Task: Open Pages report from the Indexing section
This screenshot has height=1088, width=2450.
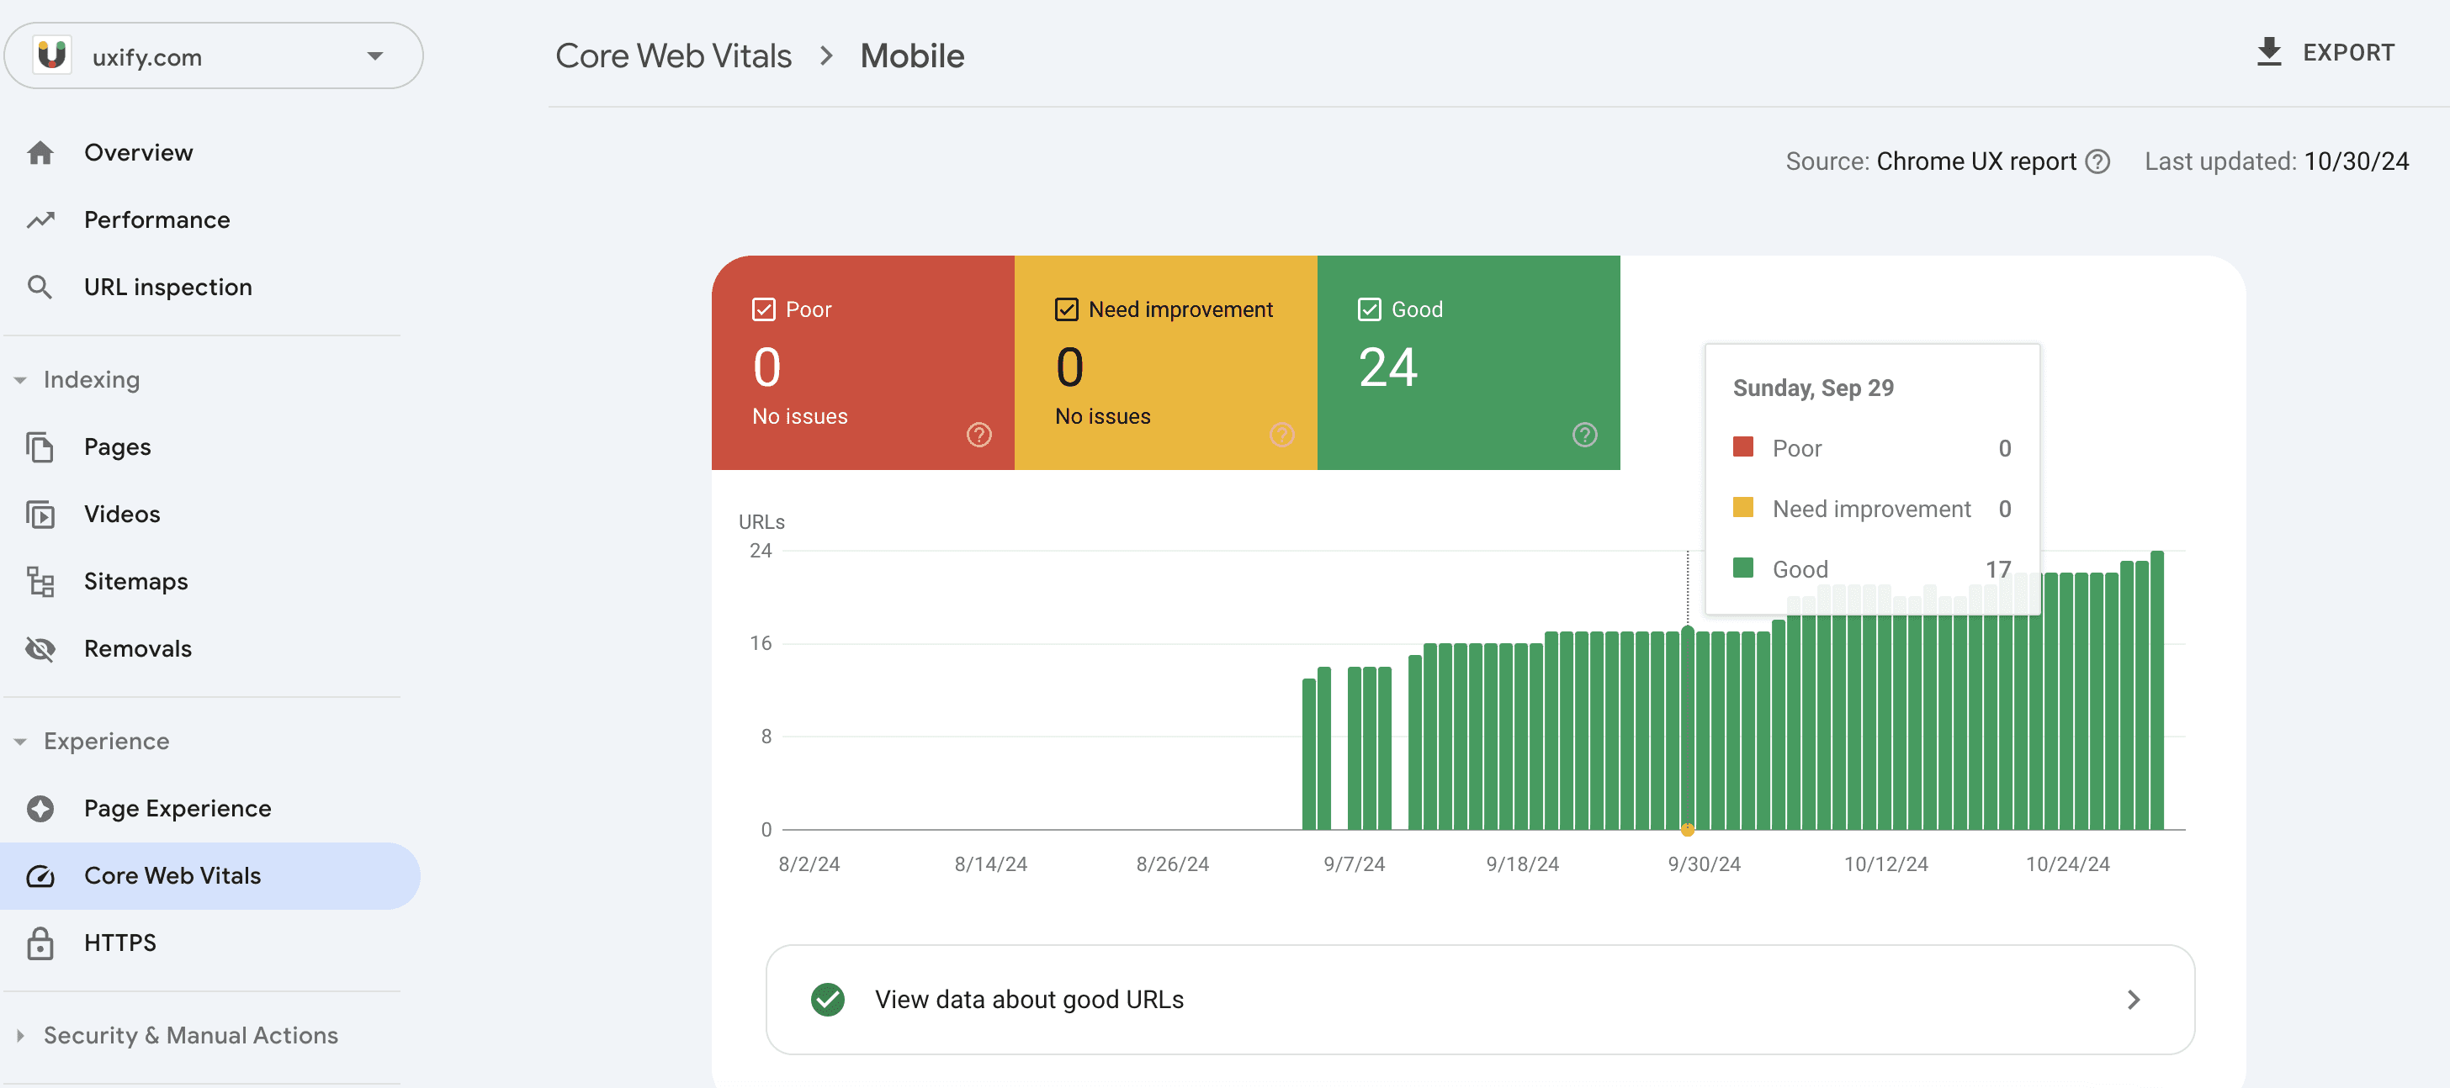Action: [42, 446]
